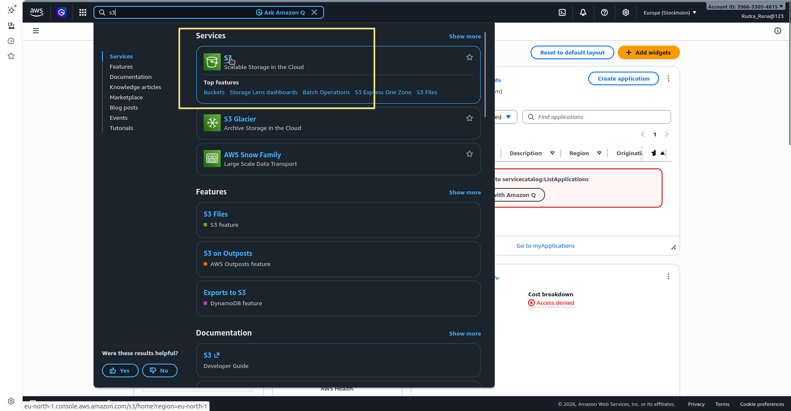Expand the Account ID dropdown
Image resolution: width=791 pixels, height=411 pixels.
point(745,6)
